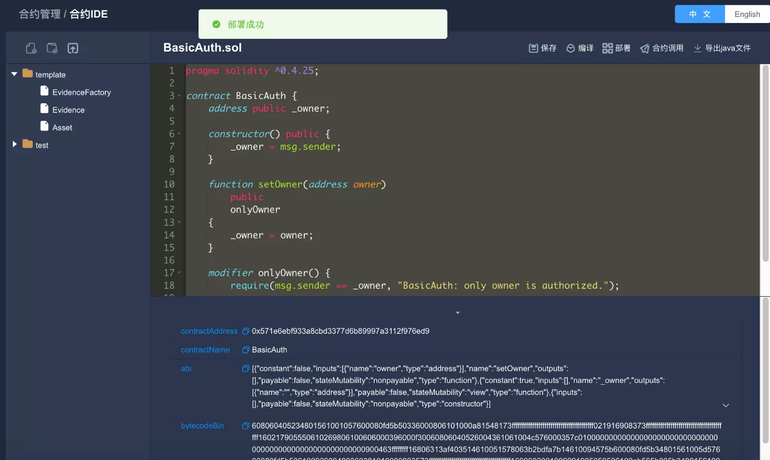Collapse the output panel with the small arrow
This screenshot has width=770, height=460.
[x=458, y=313]
